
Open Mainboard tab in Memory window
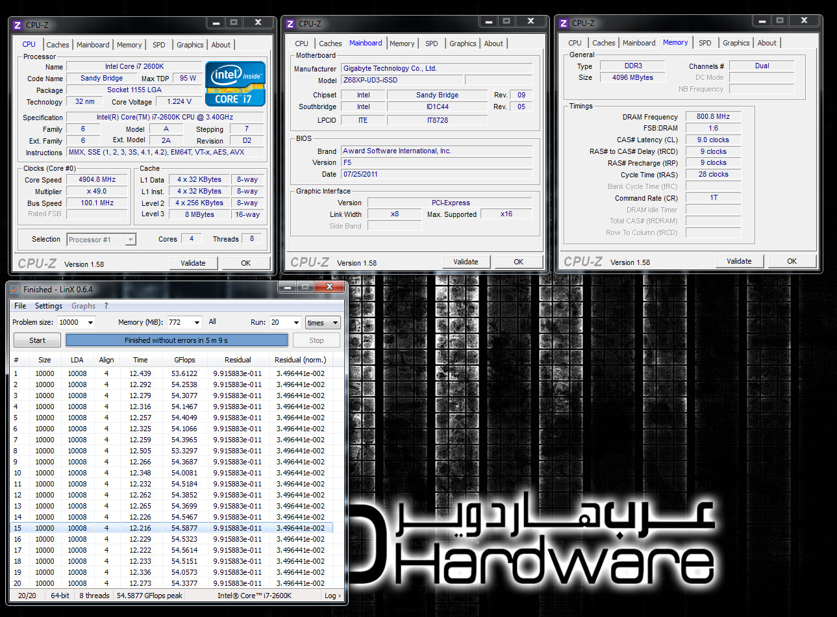click(639, 43)
